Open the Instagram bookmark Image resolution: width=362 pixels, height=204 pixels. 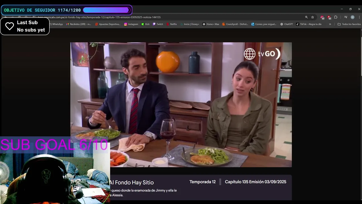tap(131, 24)
